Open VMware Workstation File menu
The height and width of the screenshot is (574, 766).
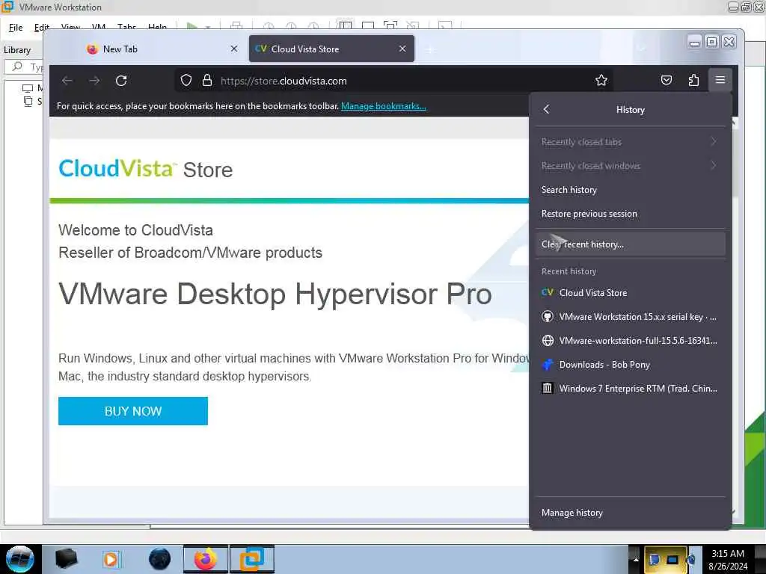click(x=16, y=28)
